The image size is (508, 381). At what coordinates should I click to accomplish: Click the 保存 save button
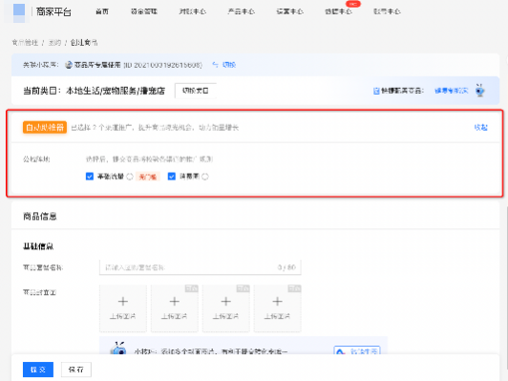tap(76, 370)
